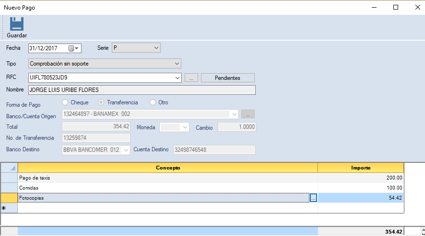Viewport: 425px width, 236px height.
Task: Select the Otro payment option
Action: 153,102
